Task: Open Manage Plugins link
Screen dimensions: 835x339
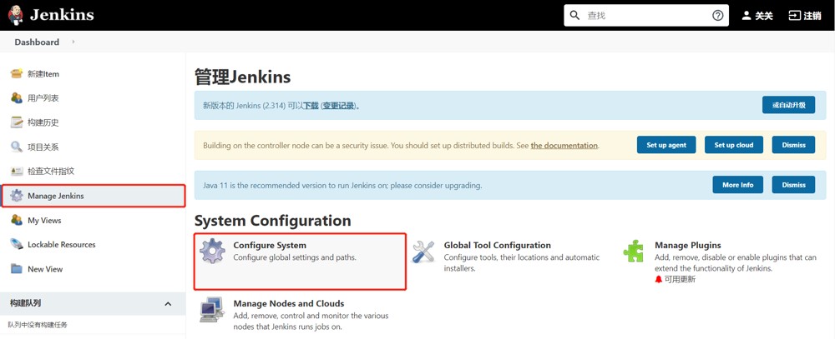Action: click(687, 246)
